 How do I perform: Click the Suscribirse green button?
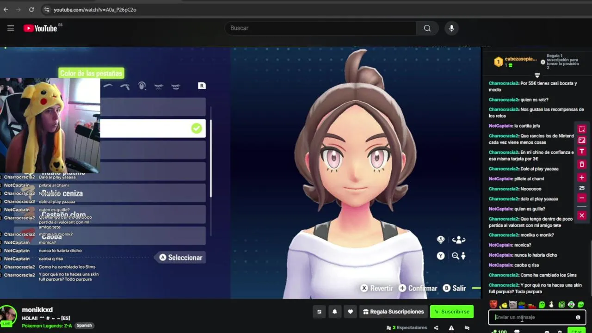pyautogui.click(x=452, y=312)
